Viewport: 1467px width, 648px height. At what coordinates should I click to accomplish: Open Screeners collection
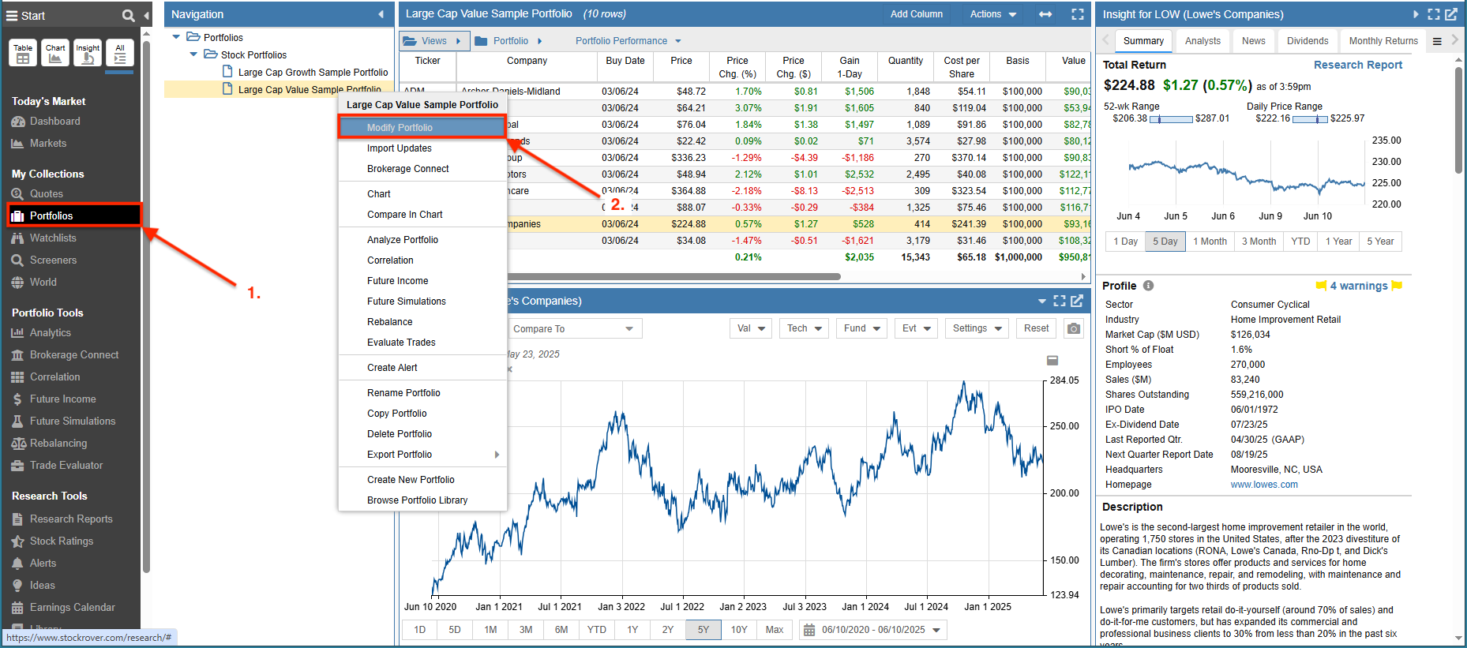click(x=44, y=260)
